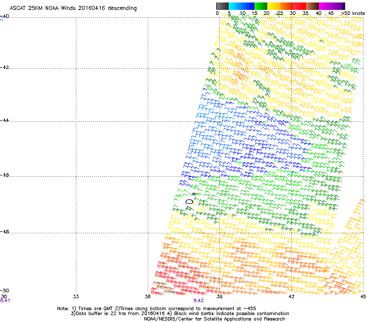
Task: Click the yellow 20-25 knots legend color
Action: (274, 6)
